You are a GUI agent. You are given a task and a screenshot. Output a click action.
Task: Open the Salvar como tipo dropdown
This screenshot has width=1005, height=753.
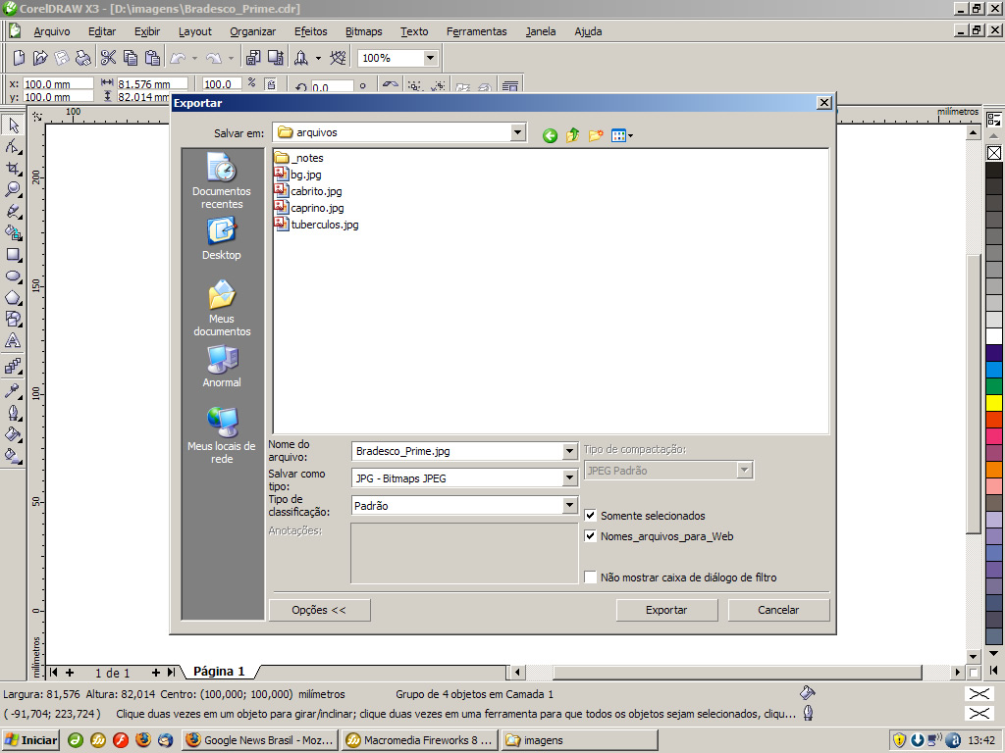[569, 478]
